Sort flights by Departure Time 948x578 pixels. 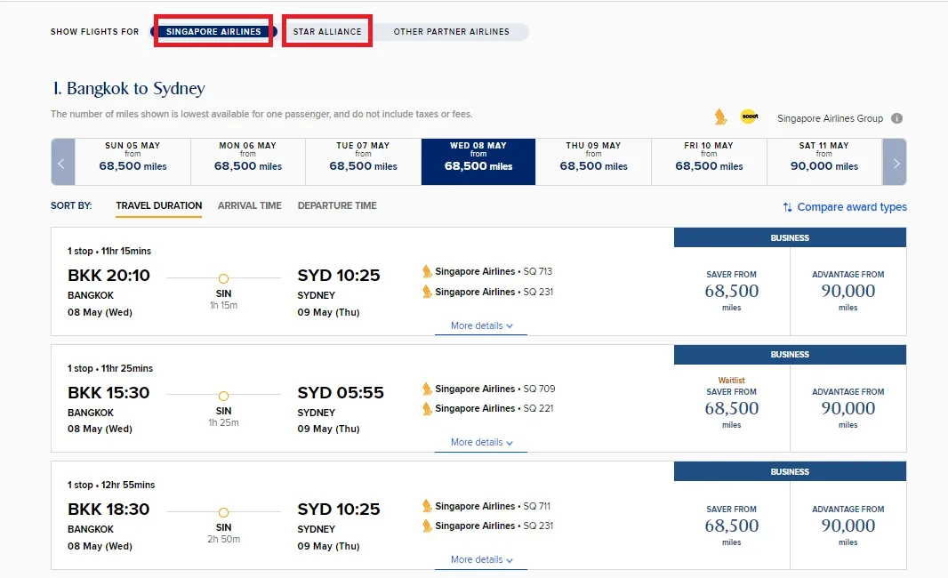(x=337, y=205)
